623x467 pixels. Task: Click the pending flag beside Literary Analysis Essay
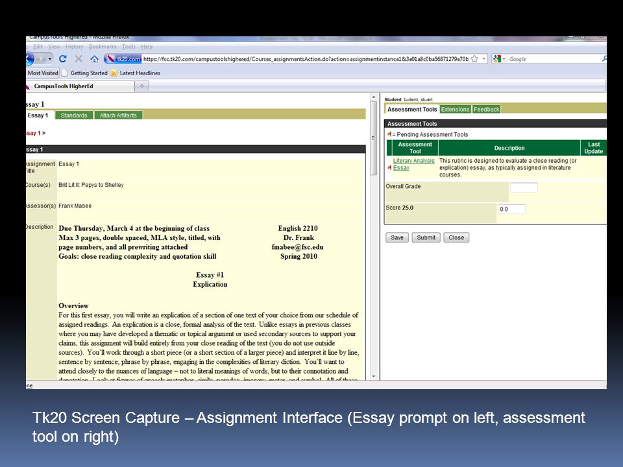click(x=389, y=167)
